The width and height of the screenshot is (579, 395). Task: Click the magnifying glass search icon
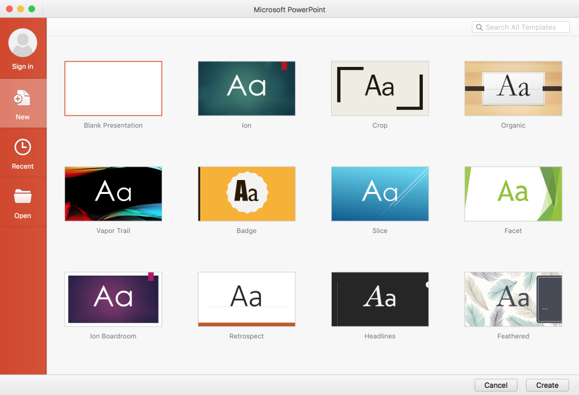[479, 26]
